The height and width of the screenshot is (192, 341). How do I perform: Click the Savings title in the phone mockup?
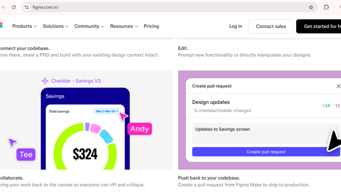tap(55, 96)
